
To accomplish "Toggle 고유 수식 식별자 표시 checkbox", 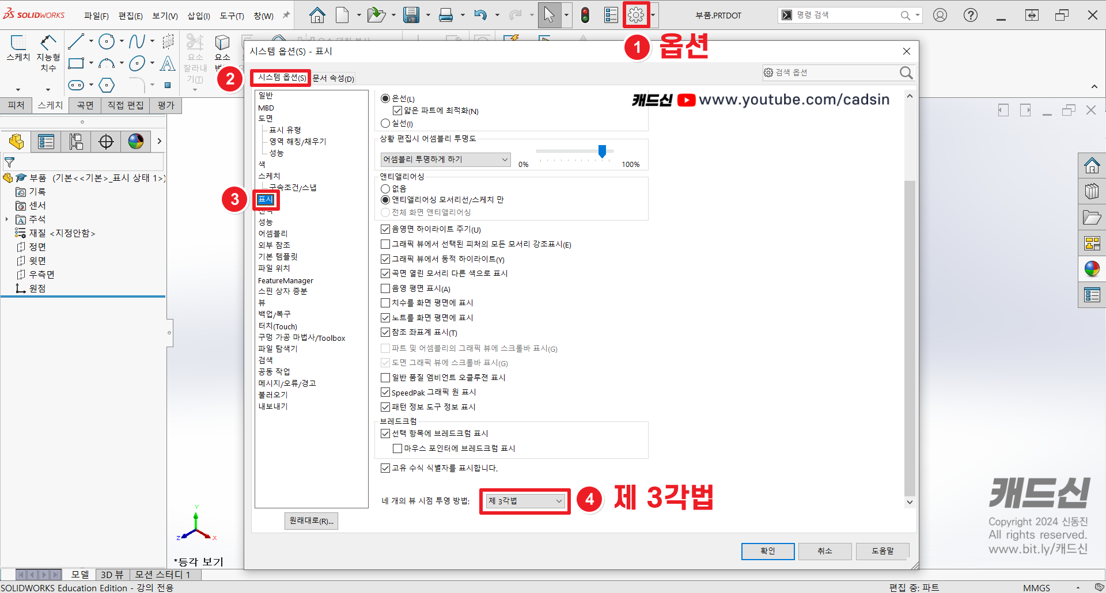I will [385, 468].
